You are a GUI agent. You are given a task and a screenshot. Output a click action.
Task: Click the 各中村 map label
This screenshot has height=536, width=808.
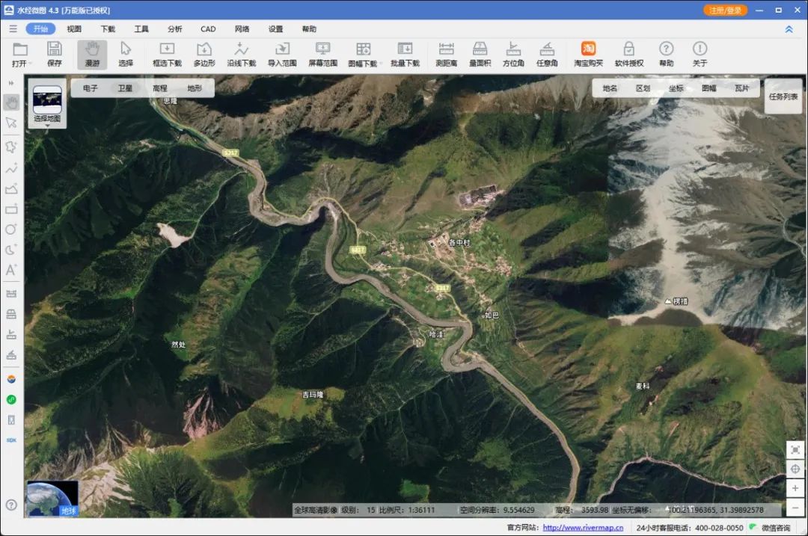(x=459, y=242)
